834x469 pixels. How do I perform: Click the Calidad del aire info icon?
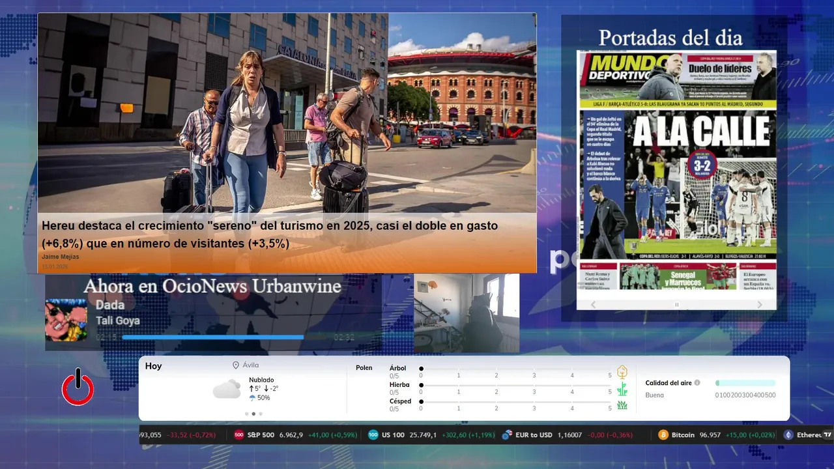pyautogui.click(x=697, y=383)
